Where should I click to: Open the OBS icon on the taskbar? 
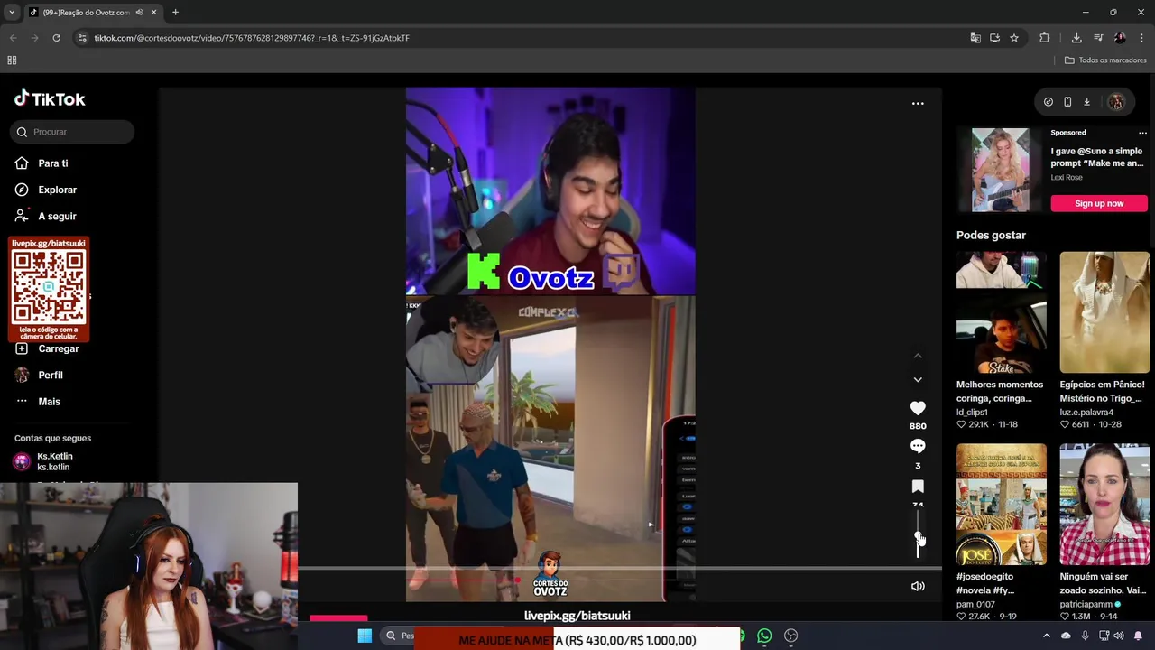791,636
